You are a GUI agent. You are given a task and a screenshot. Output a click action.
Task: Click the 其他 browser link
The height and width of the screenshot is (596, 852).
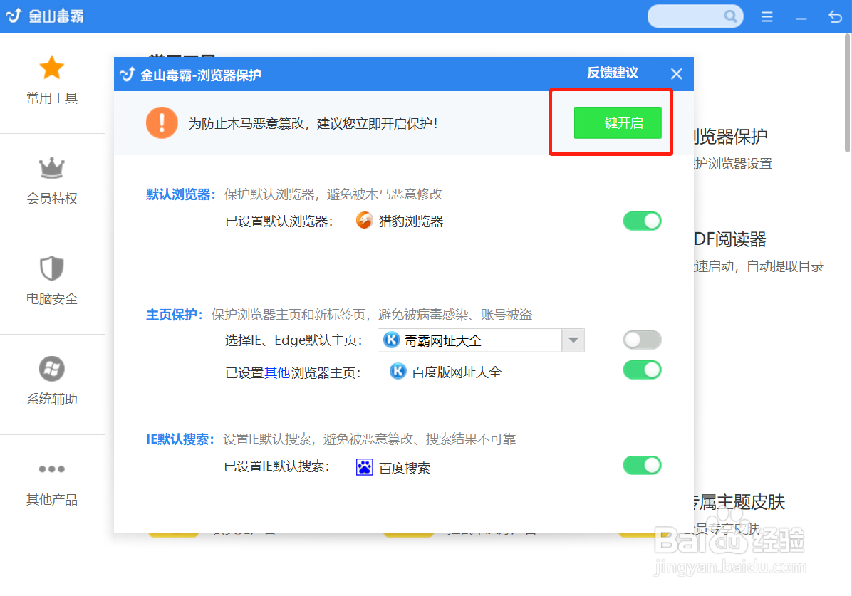(276, 372)
